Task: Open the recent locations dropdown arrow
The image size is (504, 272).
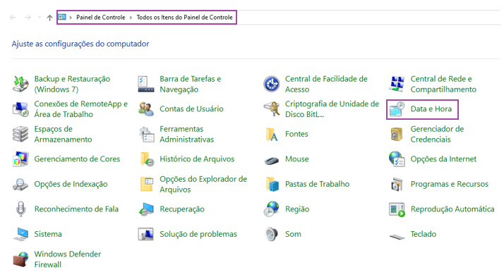Action: [40, 18]
